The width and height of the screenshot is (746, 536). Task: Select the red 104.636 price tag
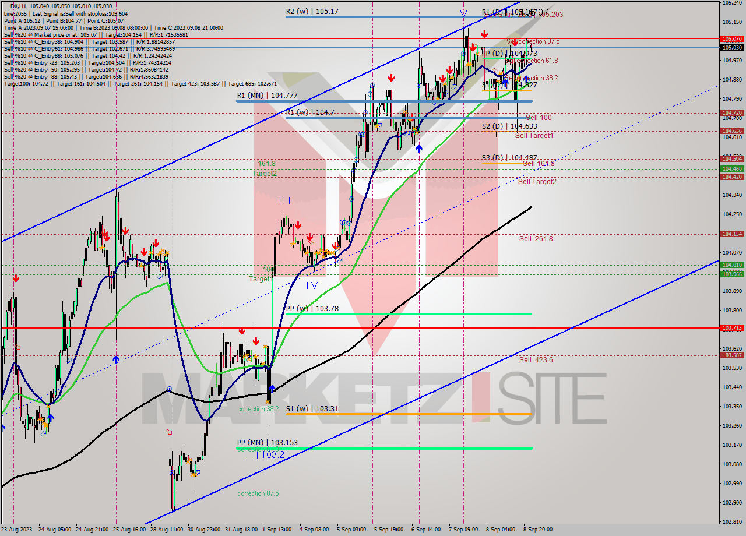pos(732,131)
